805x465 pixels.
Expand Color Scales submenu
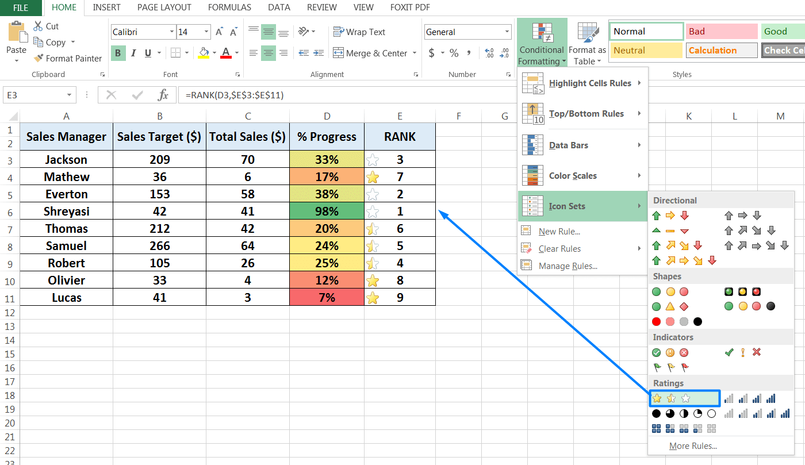pyautogui.click(x=582, y=175)
